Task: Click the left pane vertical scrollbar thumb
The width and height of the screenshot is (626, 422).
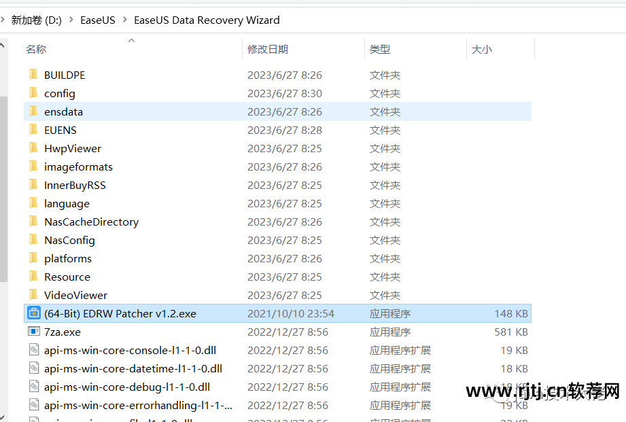Action: [x=3, y=189]
